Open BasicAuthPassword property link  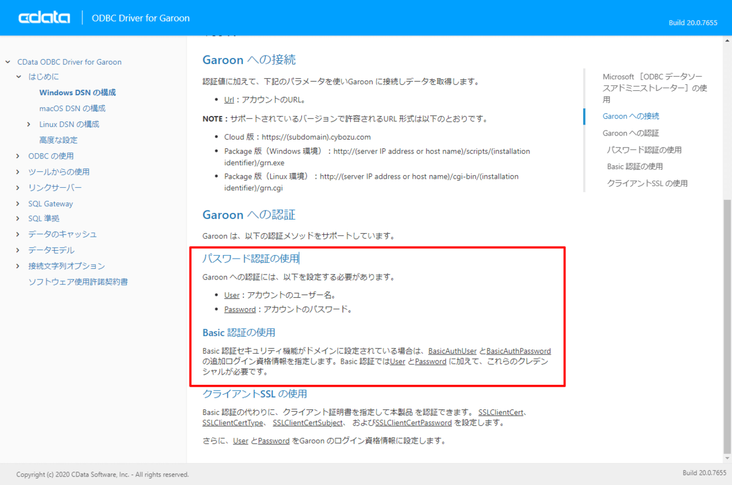pyautogui.click(x=518, y=351)
